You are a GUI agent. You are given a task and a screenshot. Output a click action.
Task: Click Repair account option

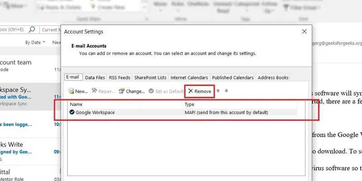pyautogui.click(x=103, y=91)
